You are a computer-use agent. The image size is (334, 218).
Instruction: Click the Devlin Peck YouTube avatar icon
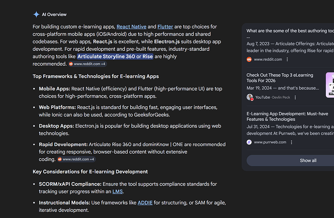tap(250, 97)
